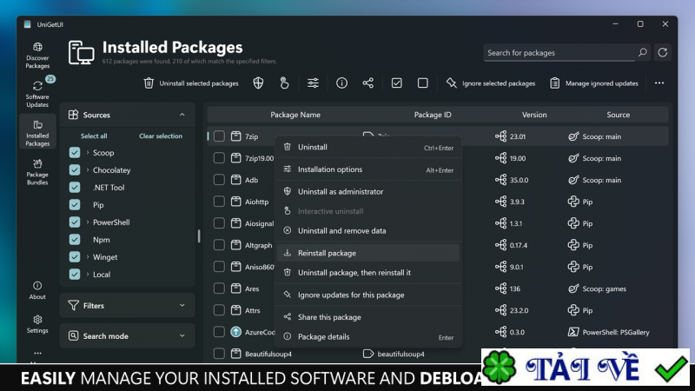Open Discover Packages in the sidebar
The height and width of the screenshot is (391, 695).
pos(37,55)
